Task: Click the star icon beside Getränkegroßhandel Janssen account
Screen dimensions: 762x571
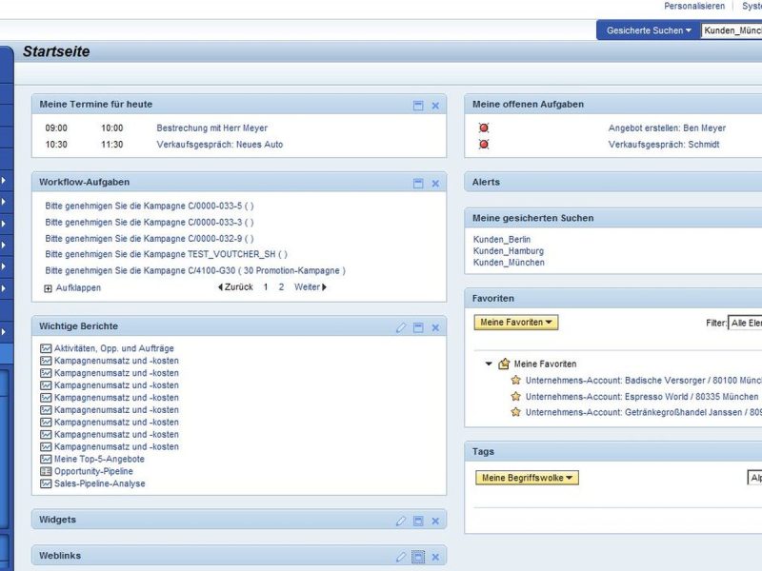Action: click(x=515, y=412)
